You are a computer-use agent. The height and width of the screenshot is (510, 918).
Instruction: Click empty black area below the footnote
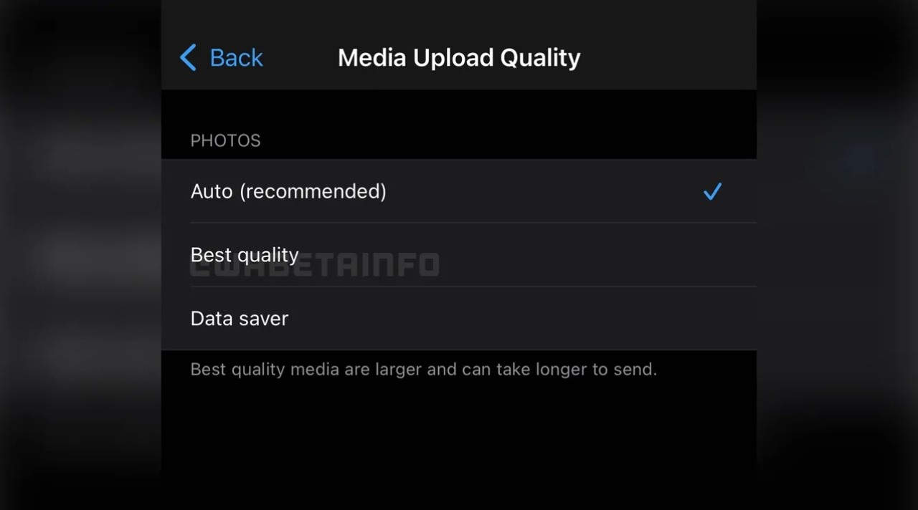click(459, 444)
